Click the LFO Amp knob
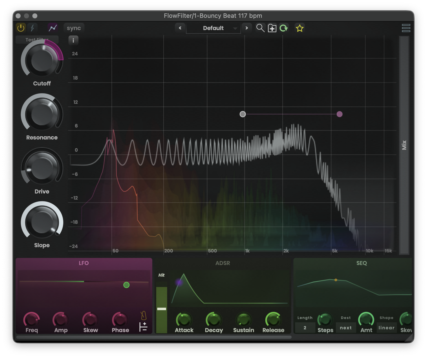 point(61,320)
